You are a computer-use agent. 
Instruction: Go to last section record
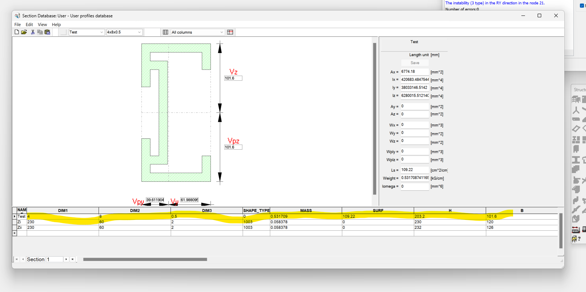click(x=73, y=259)
